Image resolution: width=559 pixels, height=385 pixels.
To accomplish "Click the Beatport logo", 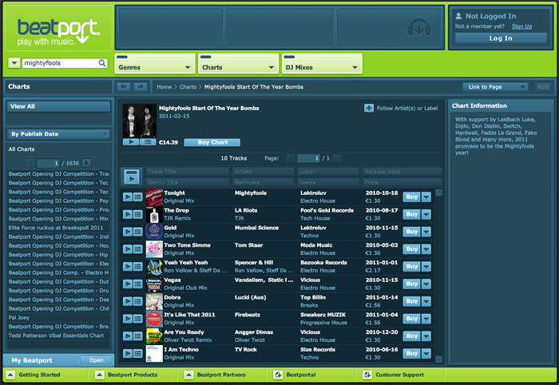I will (x=58, y=32).
